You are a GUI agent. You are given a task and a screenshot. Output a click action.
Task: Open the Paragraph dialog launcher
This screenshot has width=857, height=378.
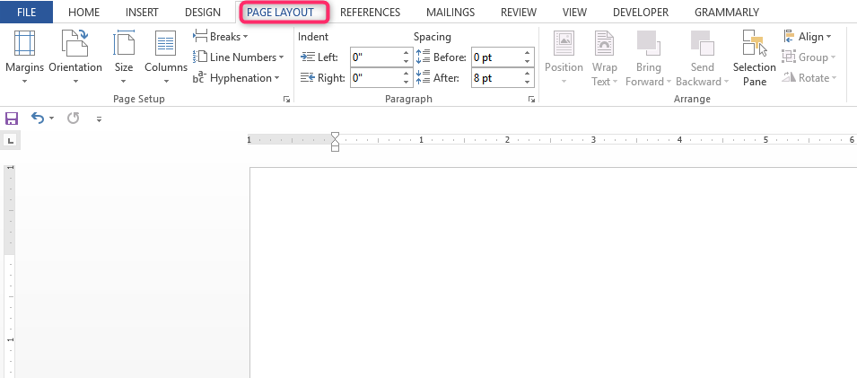pyautogui.click(x=530, y=100)
